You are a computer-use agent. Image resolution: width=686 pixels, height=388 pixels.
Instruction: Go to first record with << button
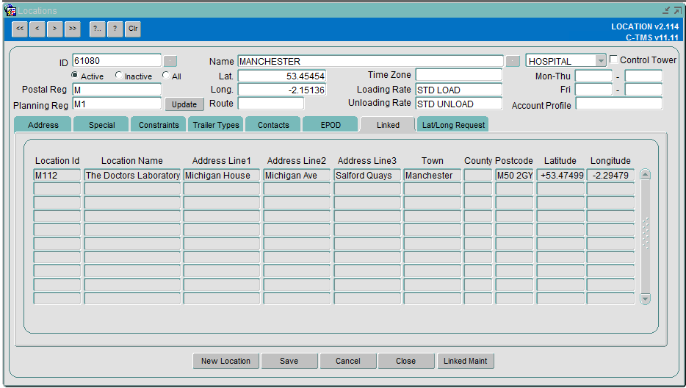tap(20, 29)
